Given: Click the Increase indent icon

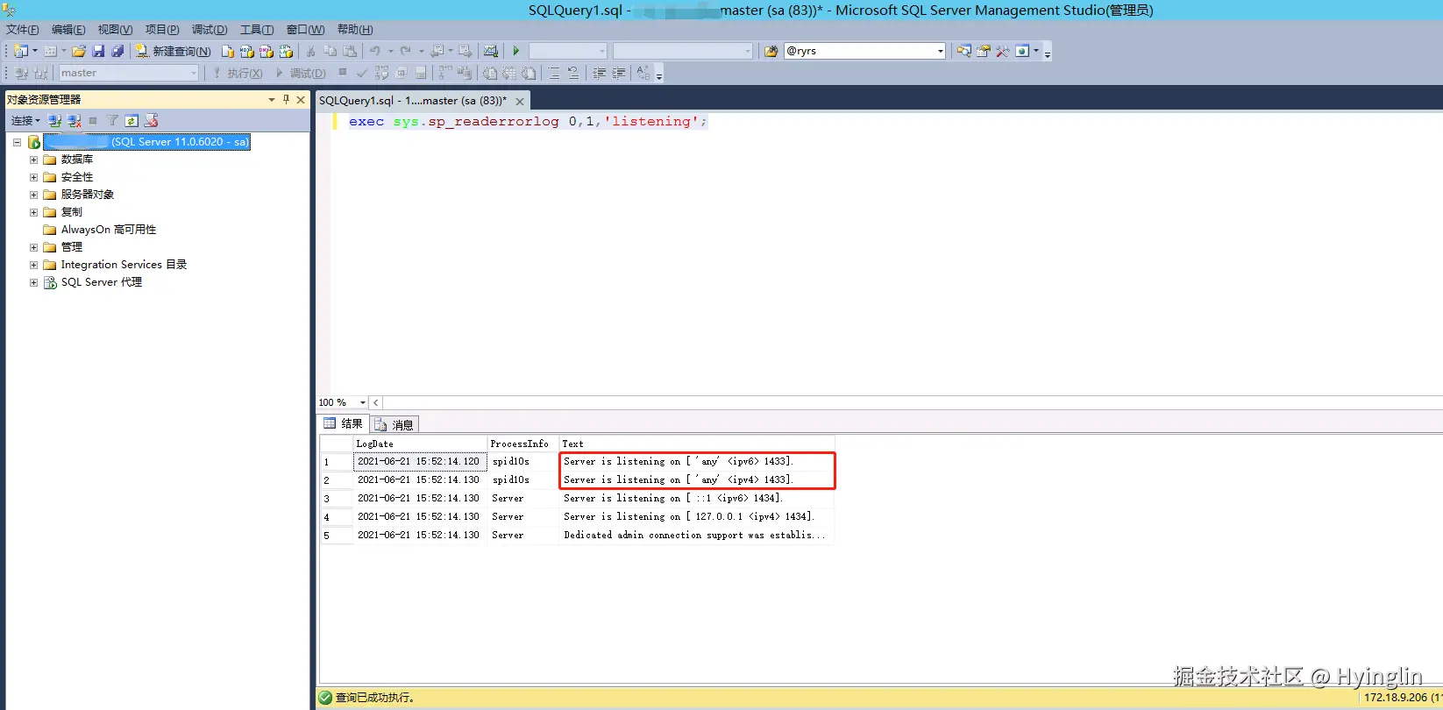Looking at the screenshot, I should coord(619,73).
